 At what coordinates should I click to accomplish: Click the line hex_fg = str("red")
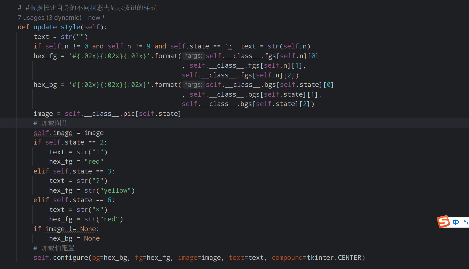click(86, 219)
